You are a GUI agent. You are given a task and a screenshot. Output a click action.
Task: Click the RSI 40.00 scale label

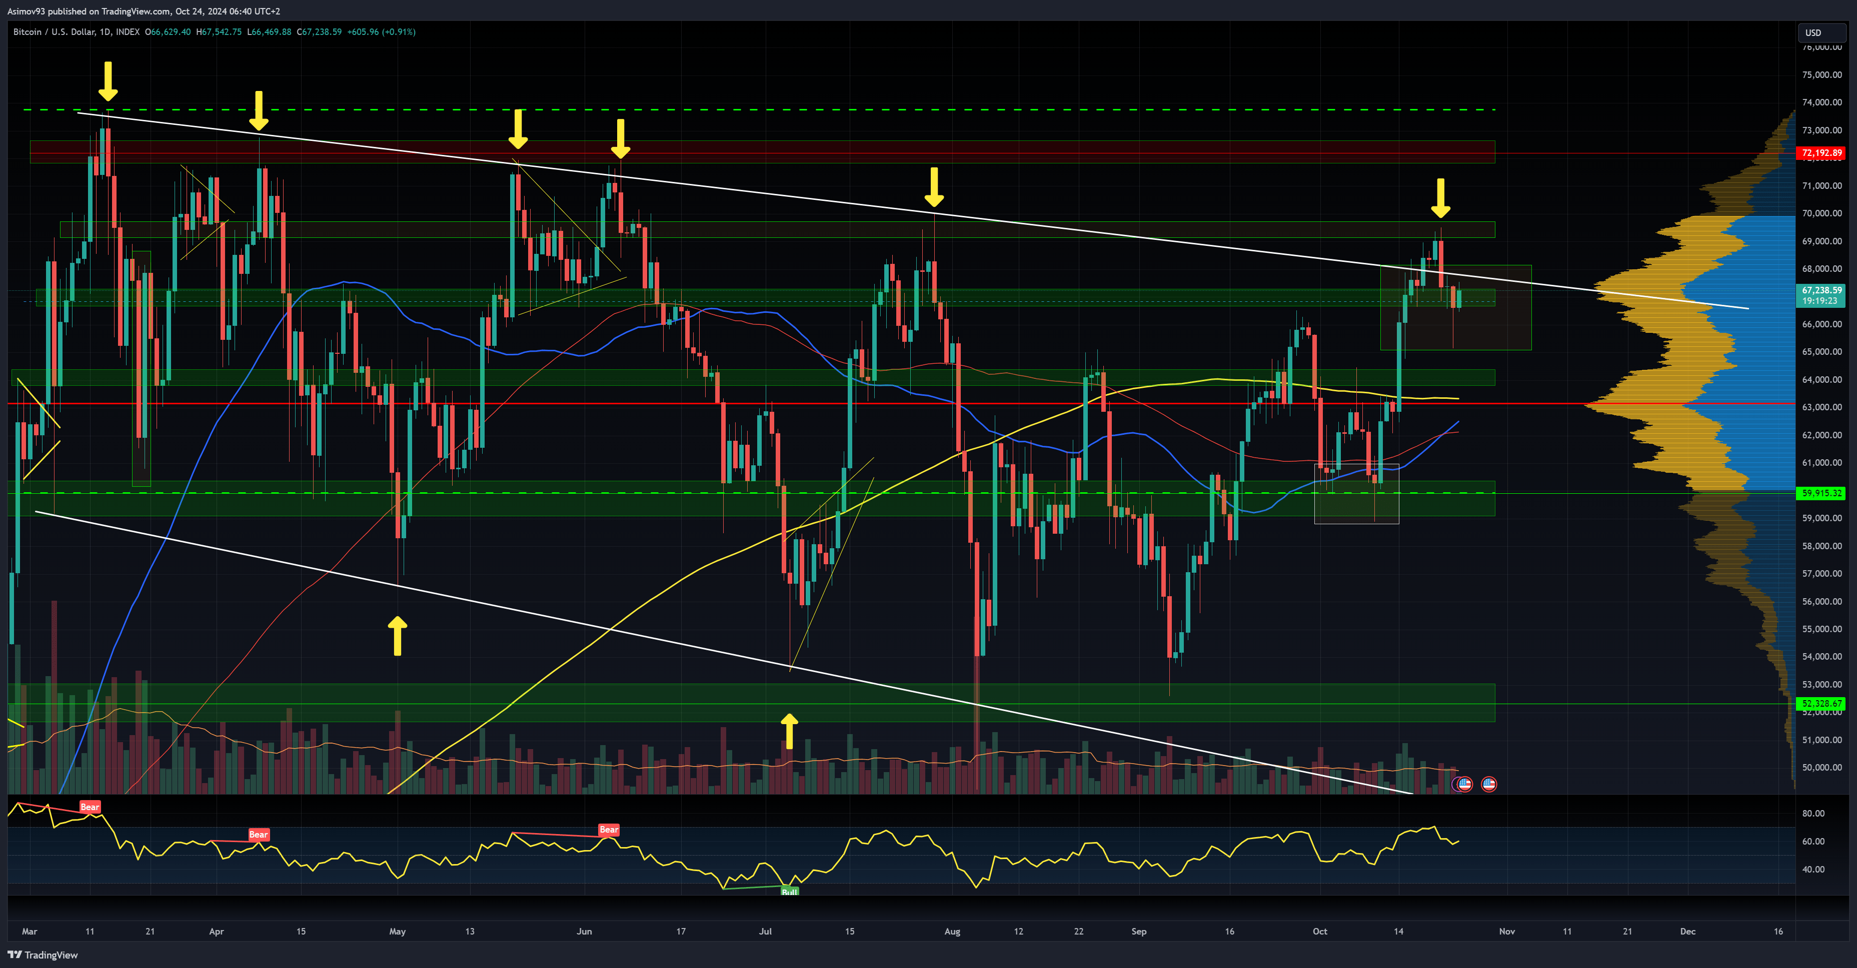(x=1813, y=870)
